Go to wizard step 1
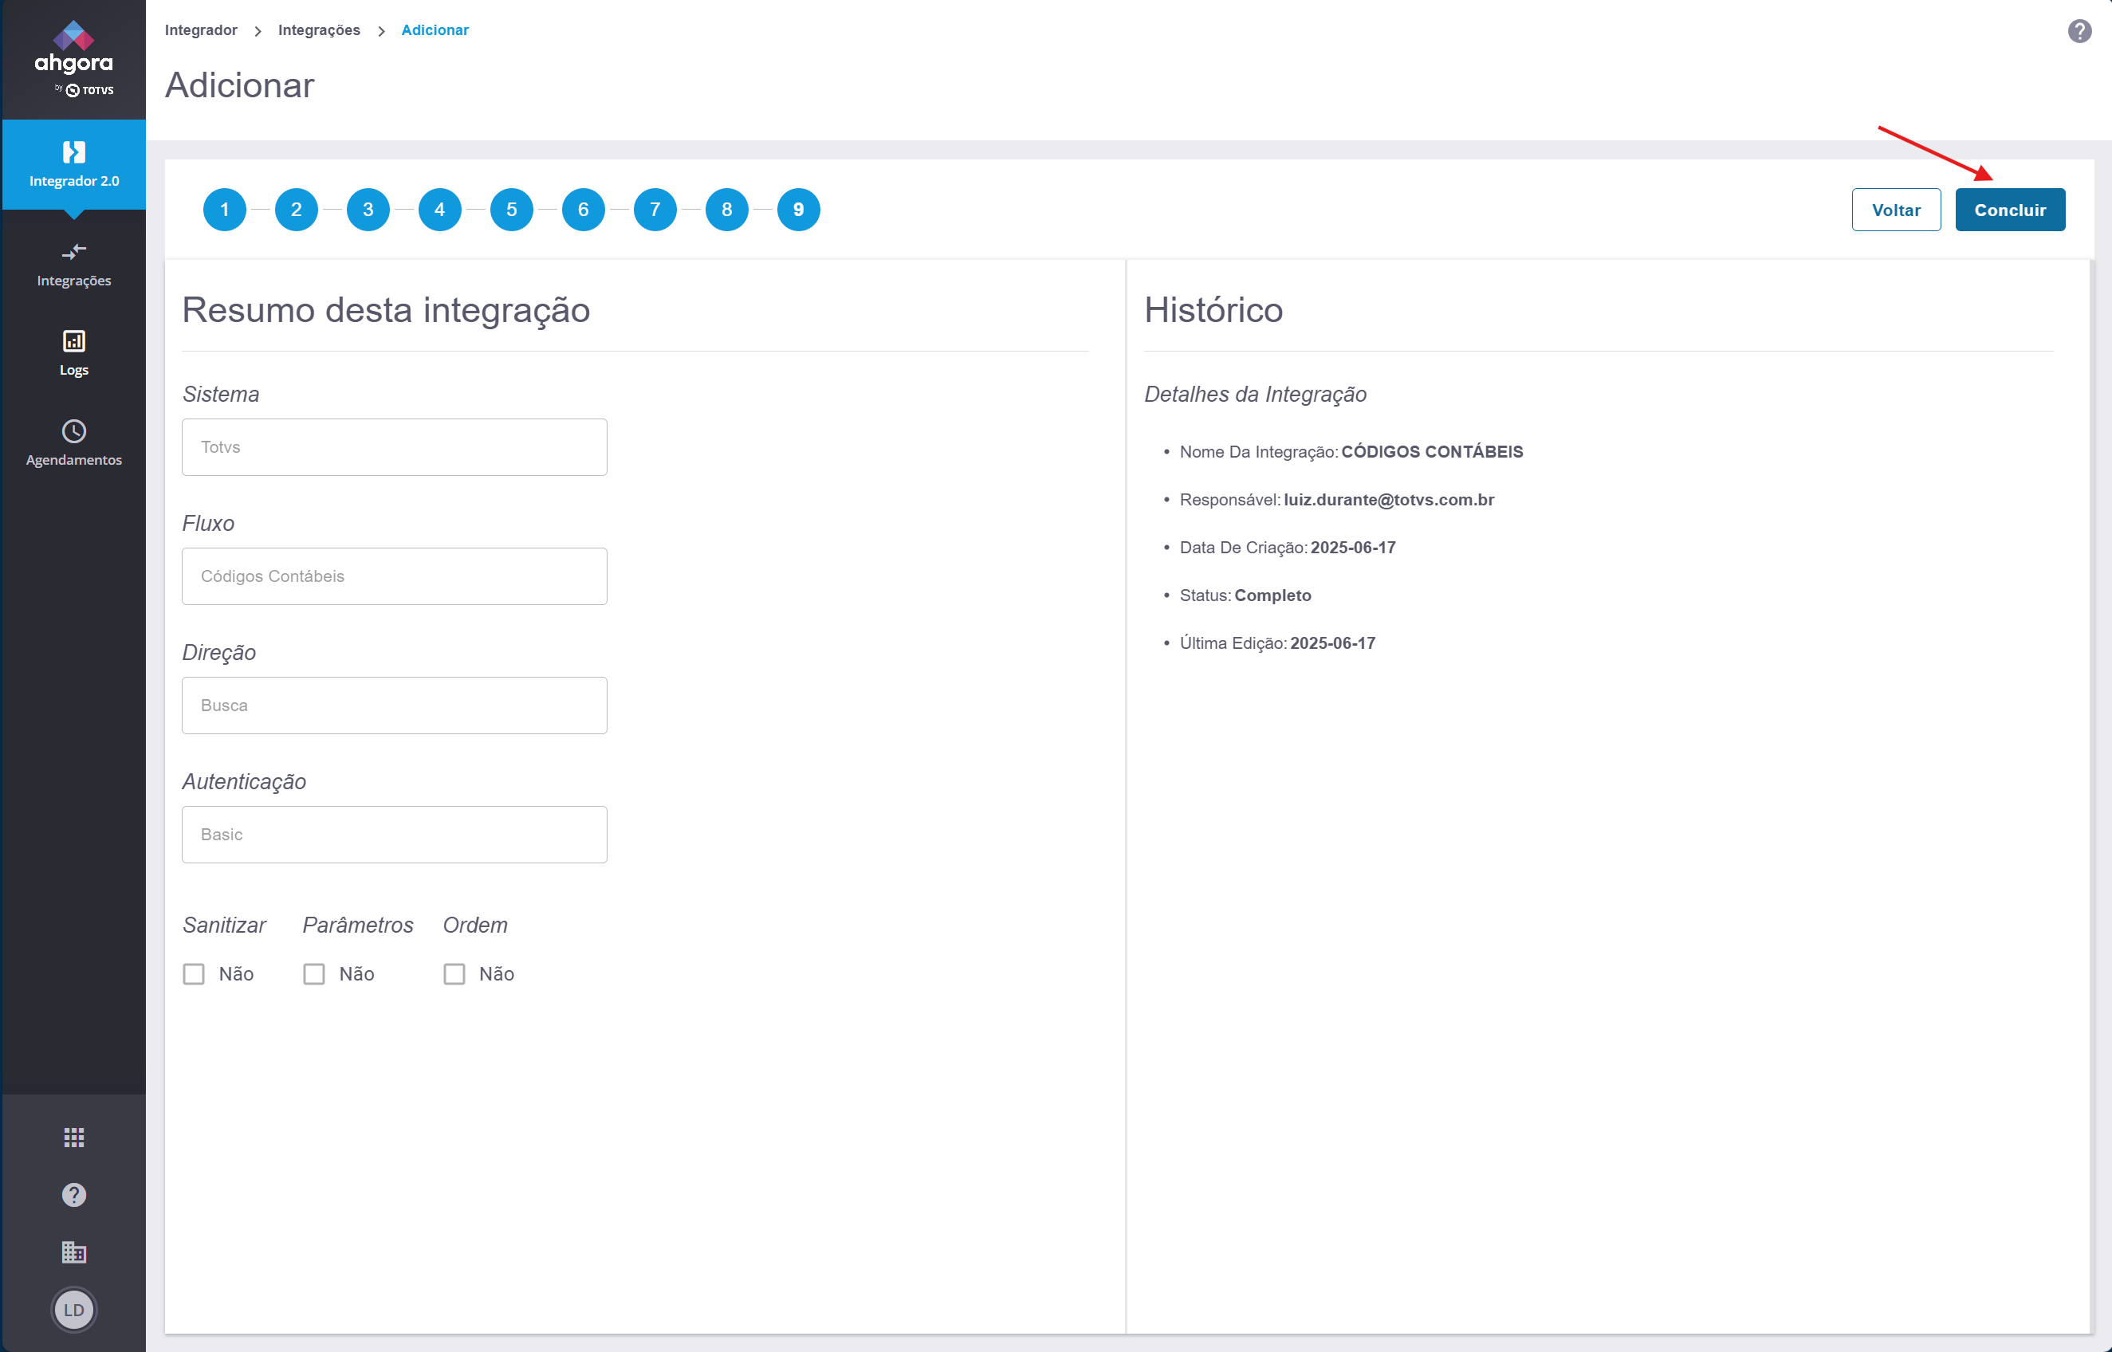This screenshot has height=1352, width=2112. click(225, 210)
